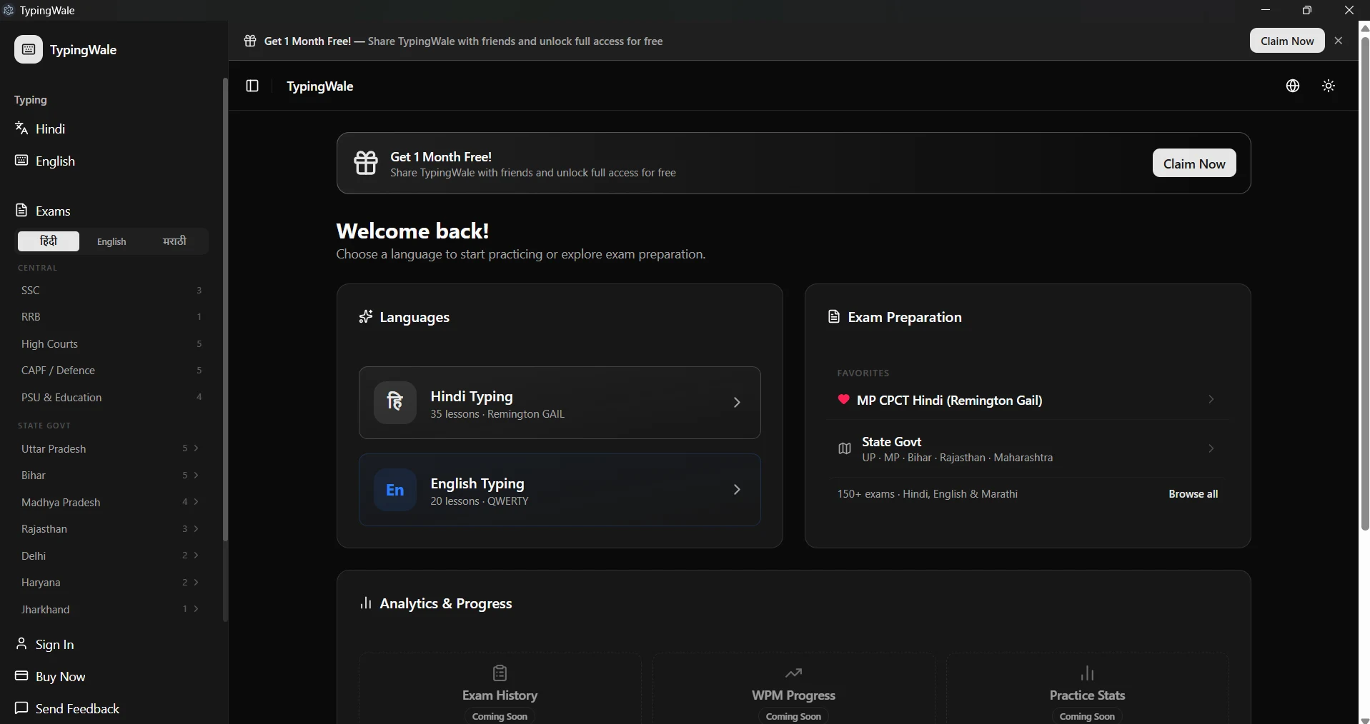Dismiss the top promo banner
1370x724 pixels.
[x=1339, y=41]
